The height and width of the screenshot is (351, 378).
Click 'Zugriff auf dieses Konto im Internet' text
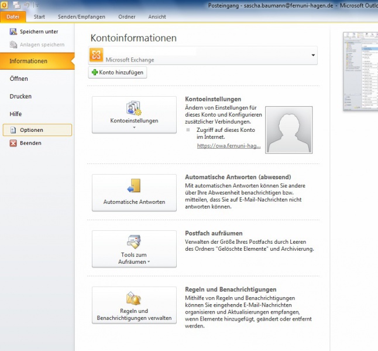pyautogui.click(x=226, y=134)
